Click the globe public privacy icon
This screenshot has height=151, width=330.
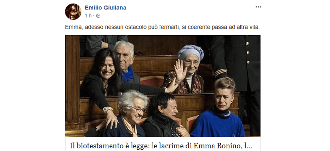(98, 16)
